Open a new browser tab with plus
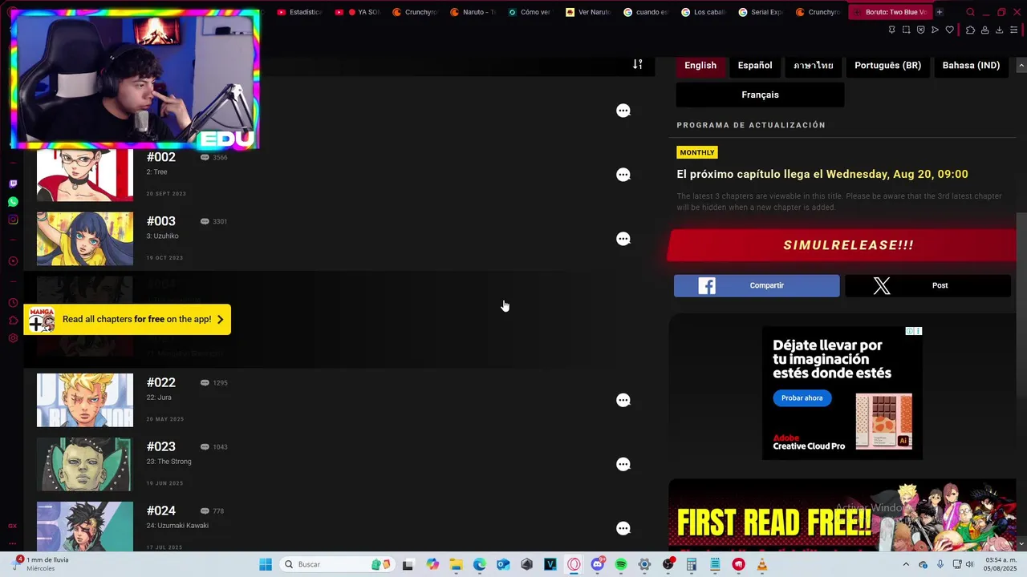This screenshot has width=1027, height=577. [940, 12]
